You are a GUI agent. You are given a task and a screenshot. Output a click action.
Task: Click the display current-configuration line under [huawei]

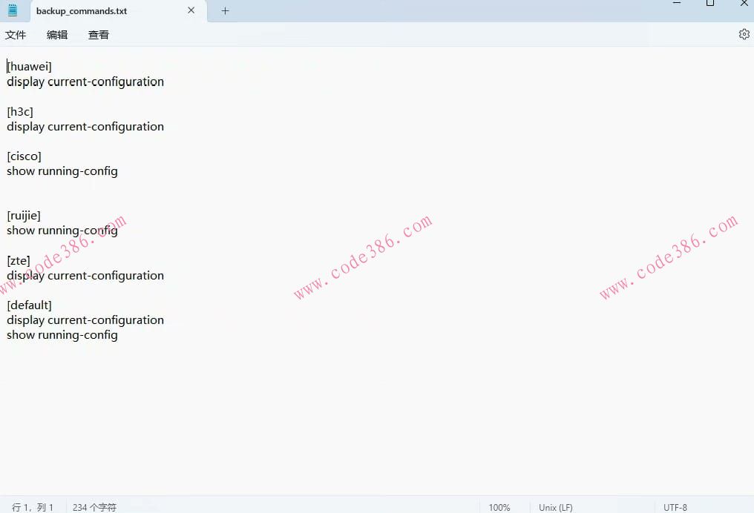coord(85,82)
